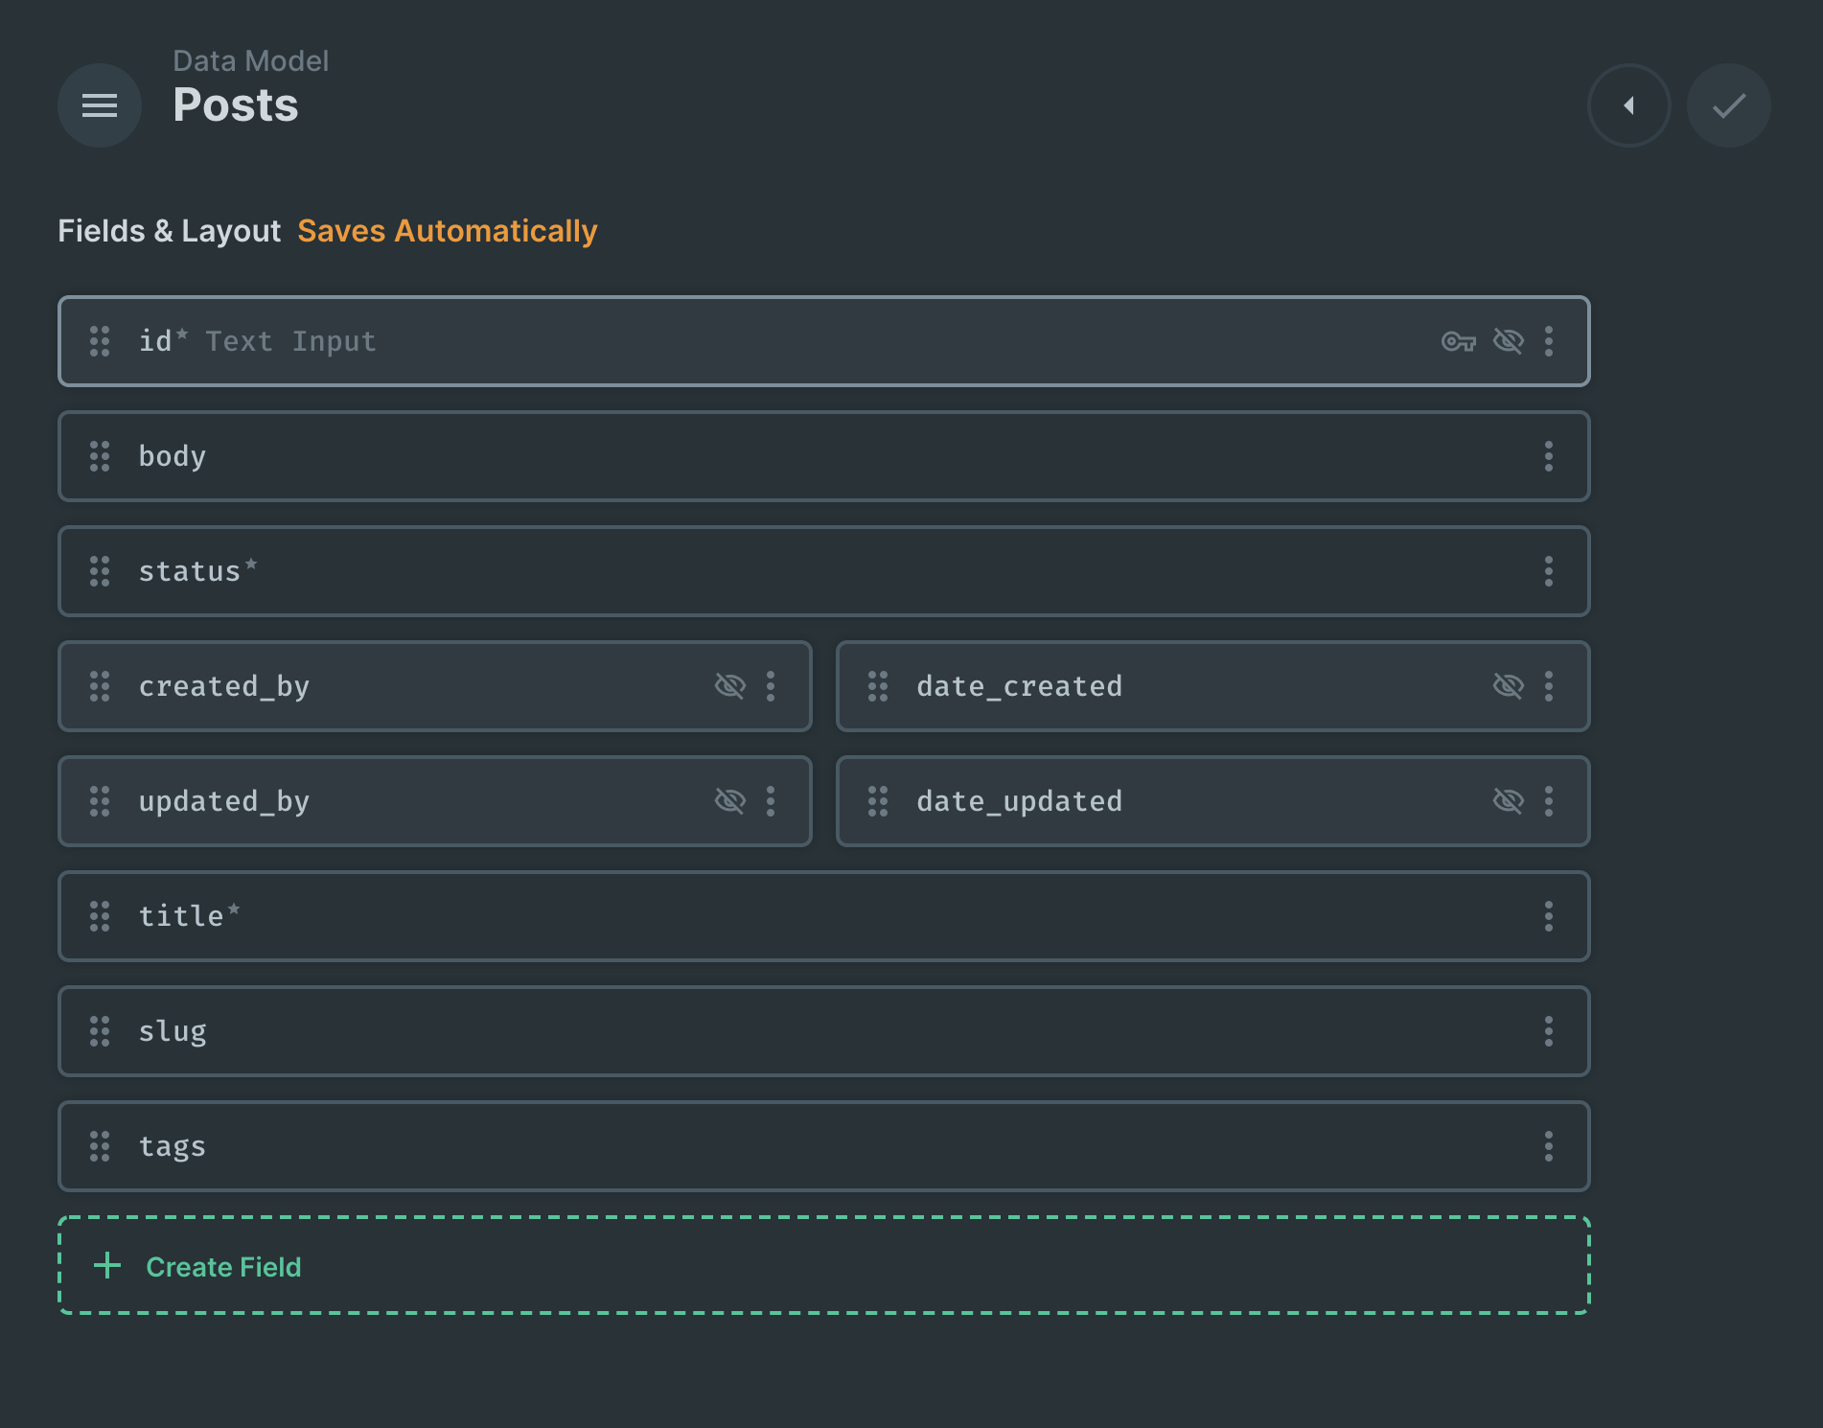Toggle hidden eye icon on date_created field
1823x1428 pixels.
tap(1509, 686)
